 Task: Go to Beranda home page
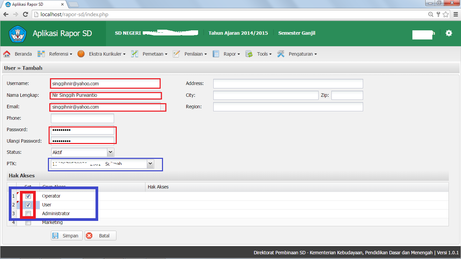pyautogui.click(x=23, y=54)
